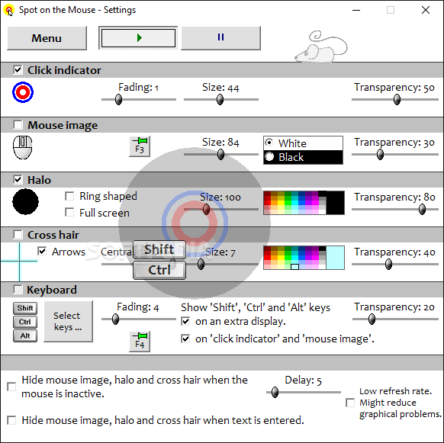Screen dimensions: 444x443
Task: Click the mouse image Size slider handle
Action: 221,154
